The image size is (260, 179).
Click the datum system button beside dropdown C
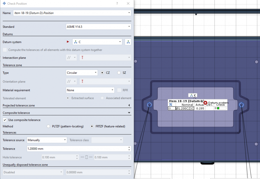[x=128, y=42]
